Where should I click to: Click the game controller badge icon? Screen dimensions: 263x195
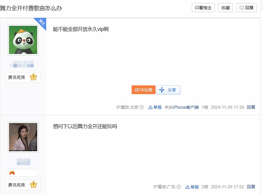click(12, 173)
